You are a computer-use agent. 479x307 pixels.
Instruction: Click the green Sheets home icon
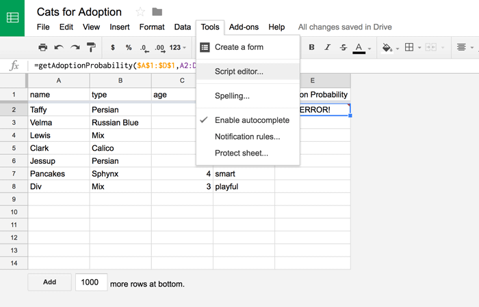point(12,18)
